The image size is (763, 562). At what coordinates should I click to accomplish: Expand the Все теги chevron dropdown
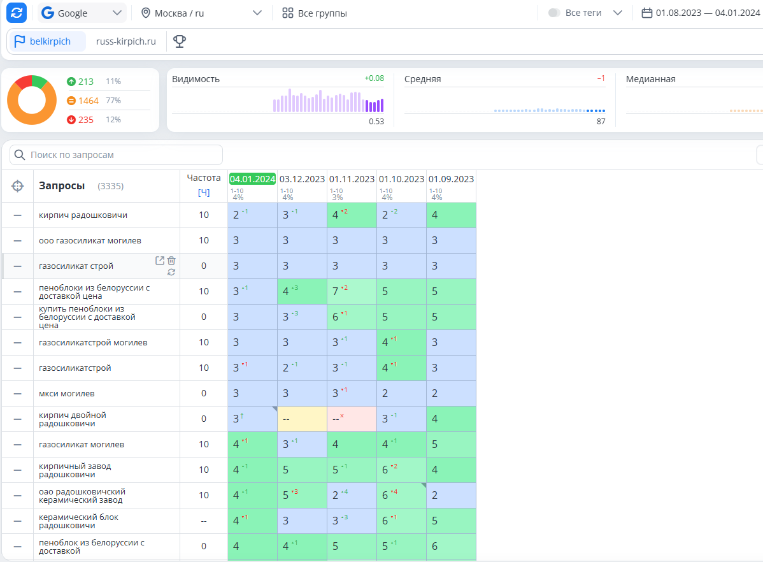618,13
